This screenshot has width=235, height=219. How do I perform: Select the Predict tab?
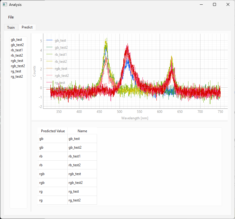pyautogui.click(x=27, y=27)
